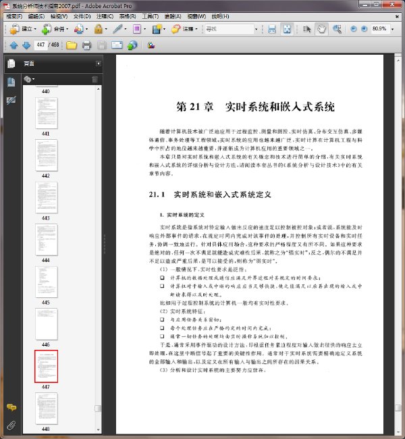Activate the Hand tool
Image resolution: width=405 pixels, height=439 pixels.
point(321,29)
